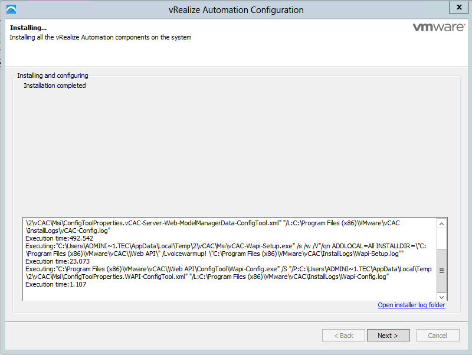Click the disabled < Back button
472x355 pixels.
(x=343, y=336)
